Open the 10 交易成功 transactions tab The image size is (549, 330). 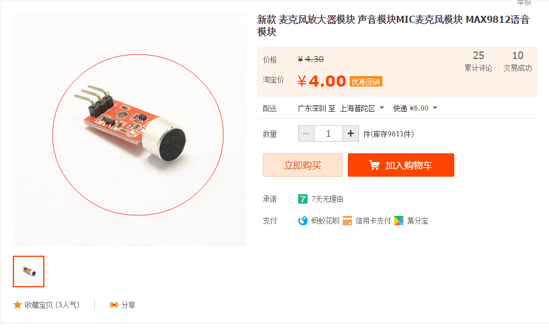point(518,61)
